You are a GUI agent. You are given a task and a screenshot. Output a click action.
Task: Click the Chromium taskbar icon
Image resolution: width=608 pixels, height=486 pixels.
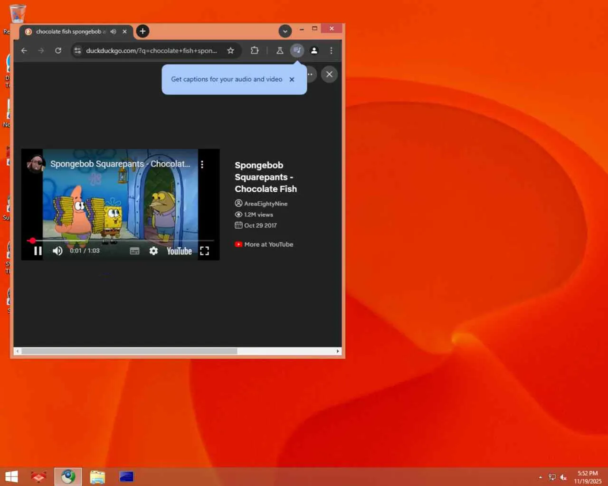click(68, 477)
